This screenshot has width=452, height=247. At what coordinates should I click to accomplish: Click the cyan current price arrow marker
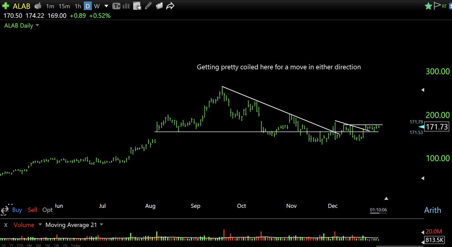[x=421, y=127]
